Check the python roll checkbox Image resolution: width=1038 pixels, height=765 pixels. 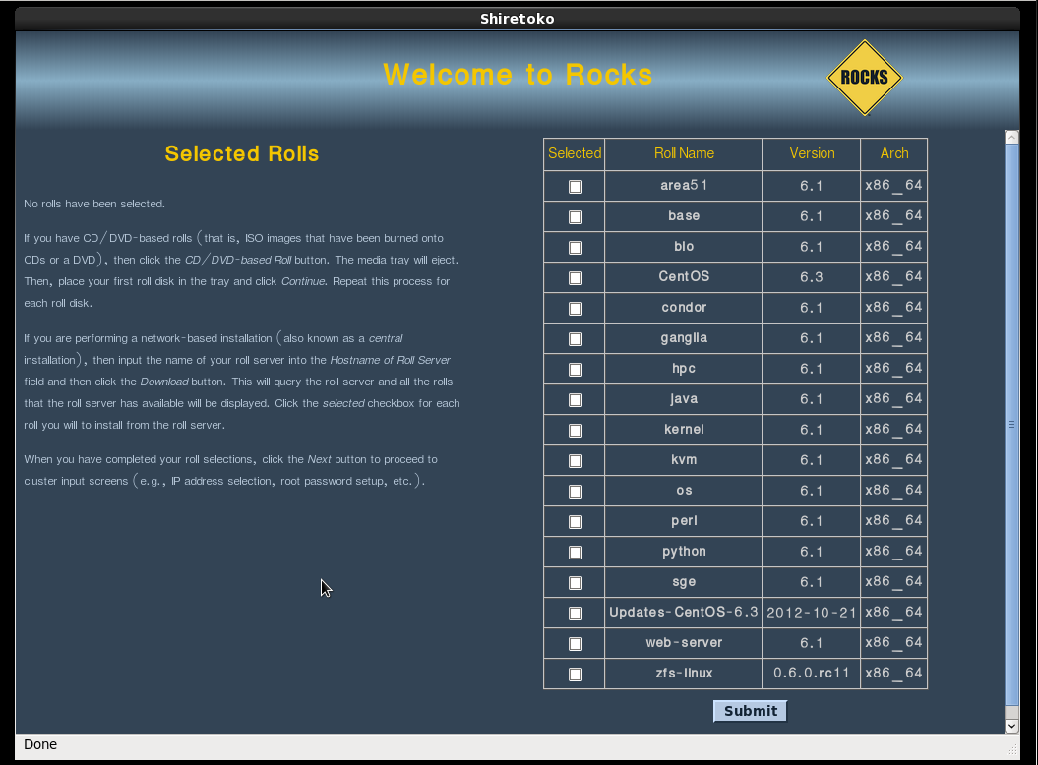click(x=576, y=552)
